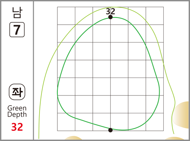Click the top-left grid cell
This screenshot has height=141, width=190.
point(66,16)
